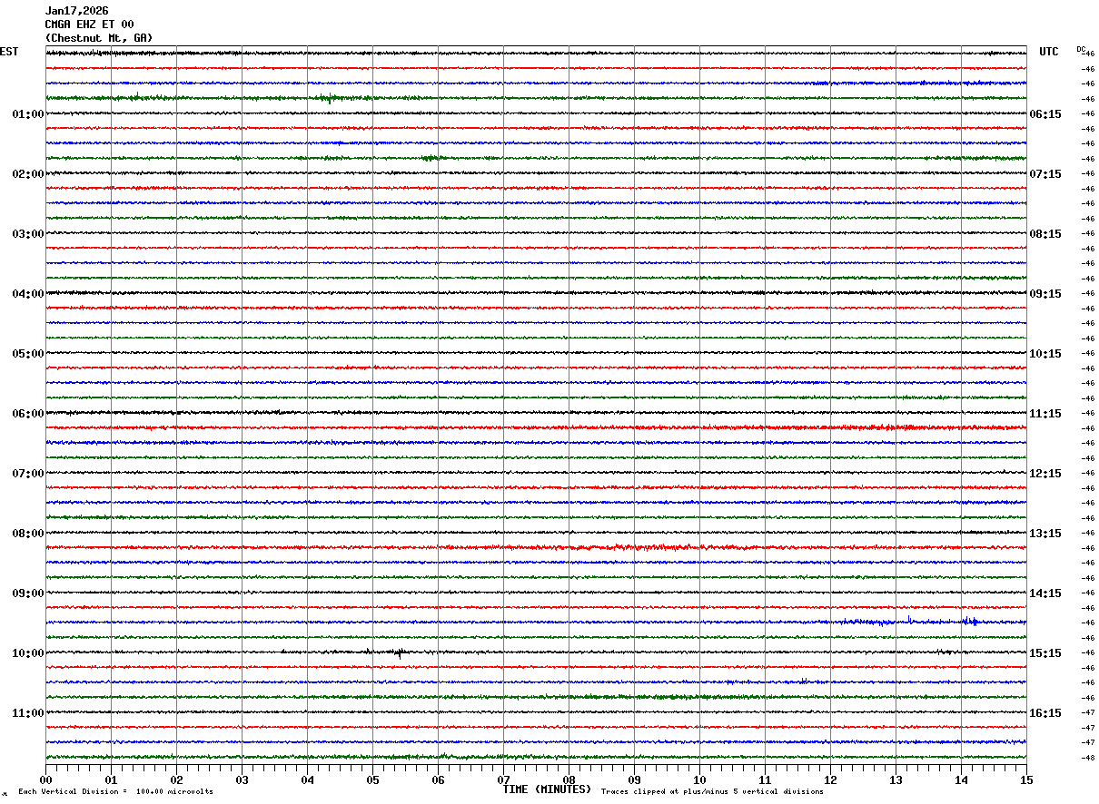The width and height of the screenshot is (1099, 804).
Task: Click minute tick label 00 on axis
Action: pyautogui.click(x=45, y=779)
